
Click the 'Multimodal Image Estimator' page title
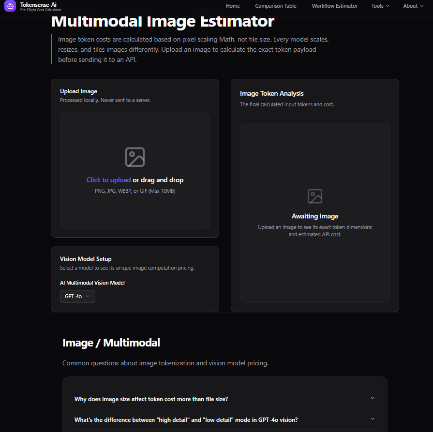tap(163, 22)
